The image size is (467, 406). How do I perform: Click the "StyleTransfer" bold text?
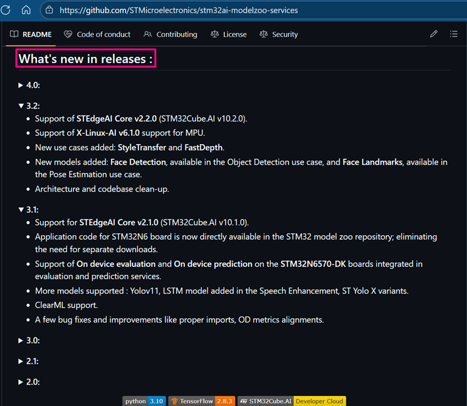click(x=142, y=148)
